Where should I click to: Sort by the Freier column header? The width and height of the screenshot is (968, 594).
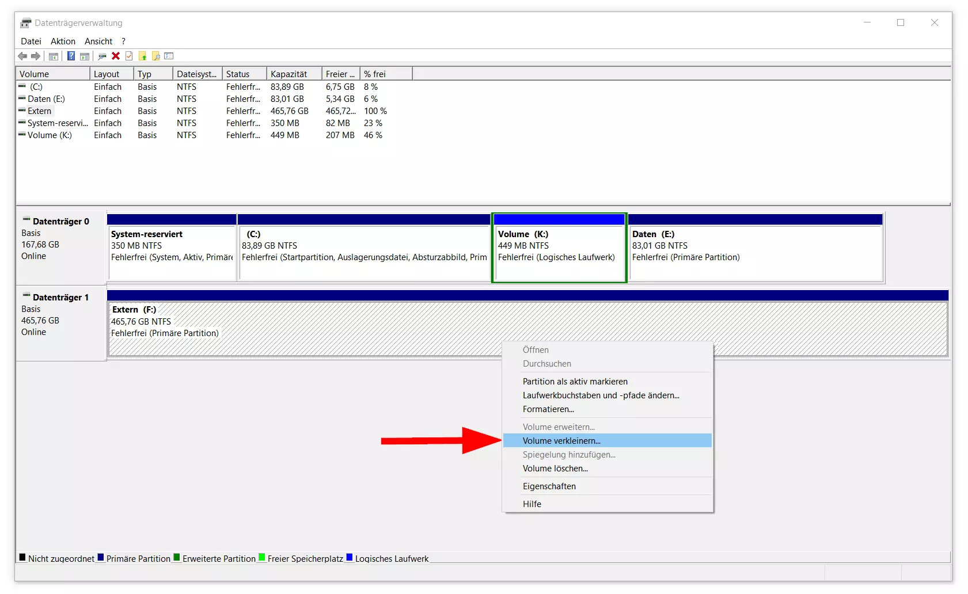tap(341, 74)
